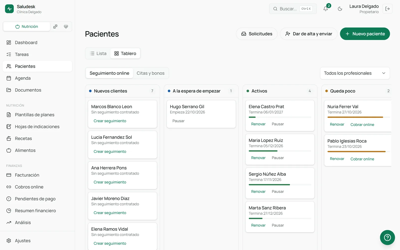Renovar Nuria Ferrer Val
400x250 pixels.
pyautogui.click(x=337, y=124)
